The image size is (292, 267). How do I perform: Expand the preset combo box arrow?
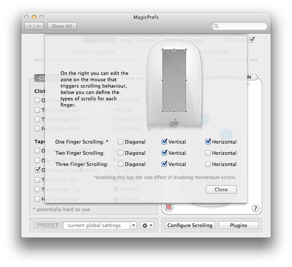click(133, 226)
